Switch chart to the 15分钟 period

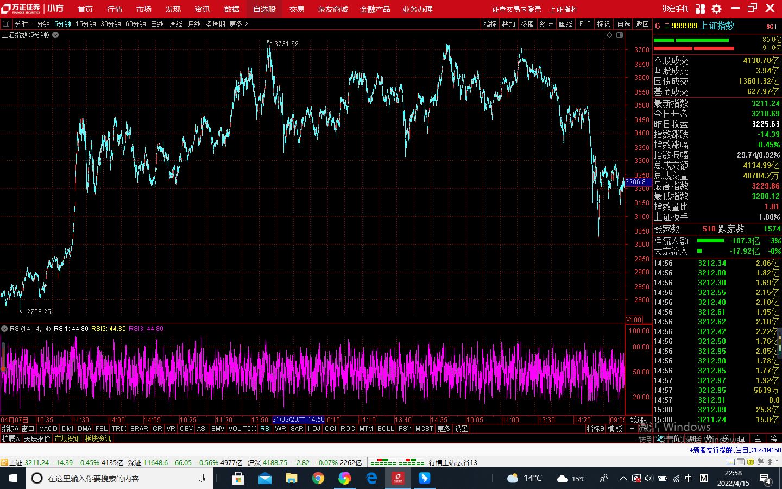pyautogui.click(x=85, y=24)
